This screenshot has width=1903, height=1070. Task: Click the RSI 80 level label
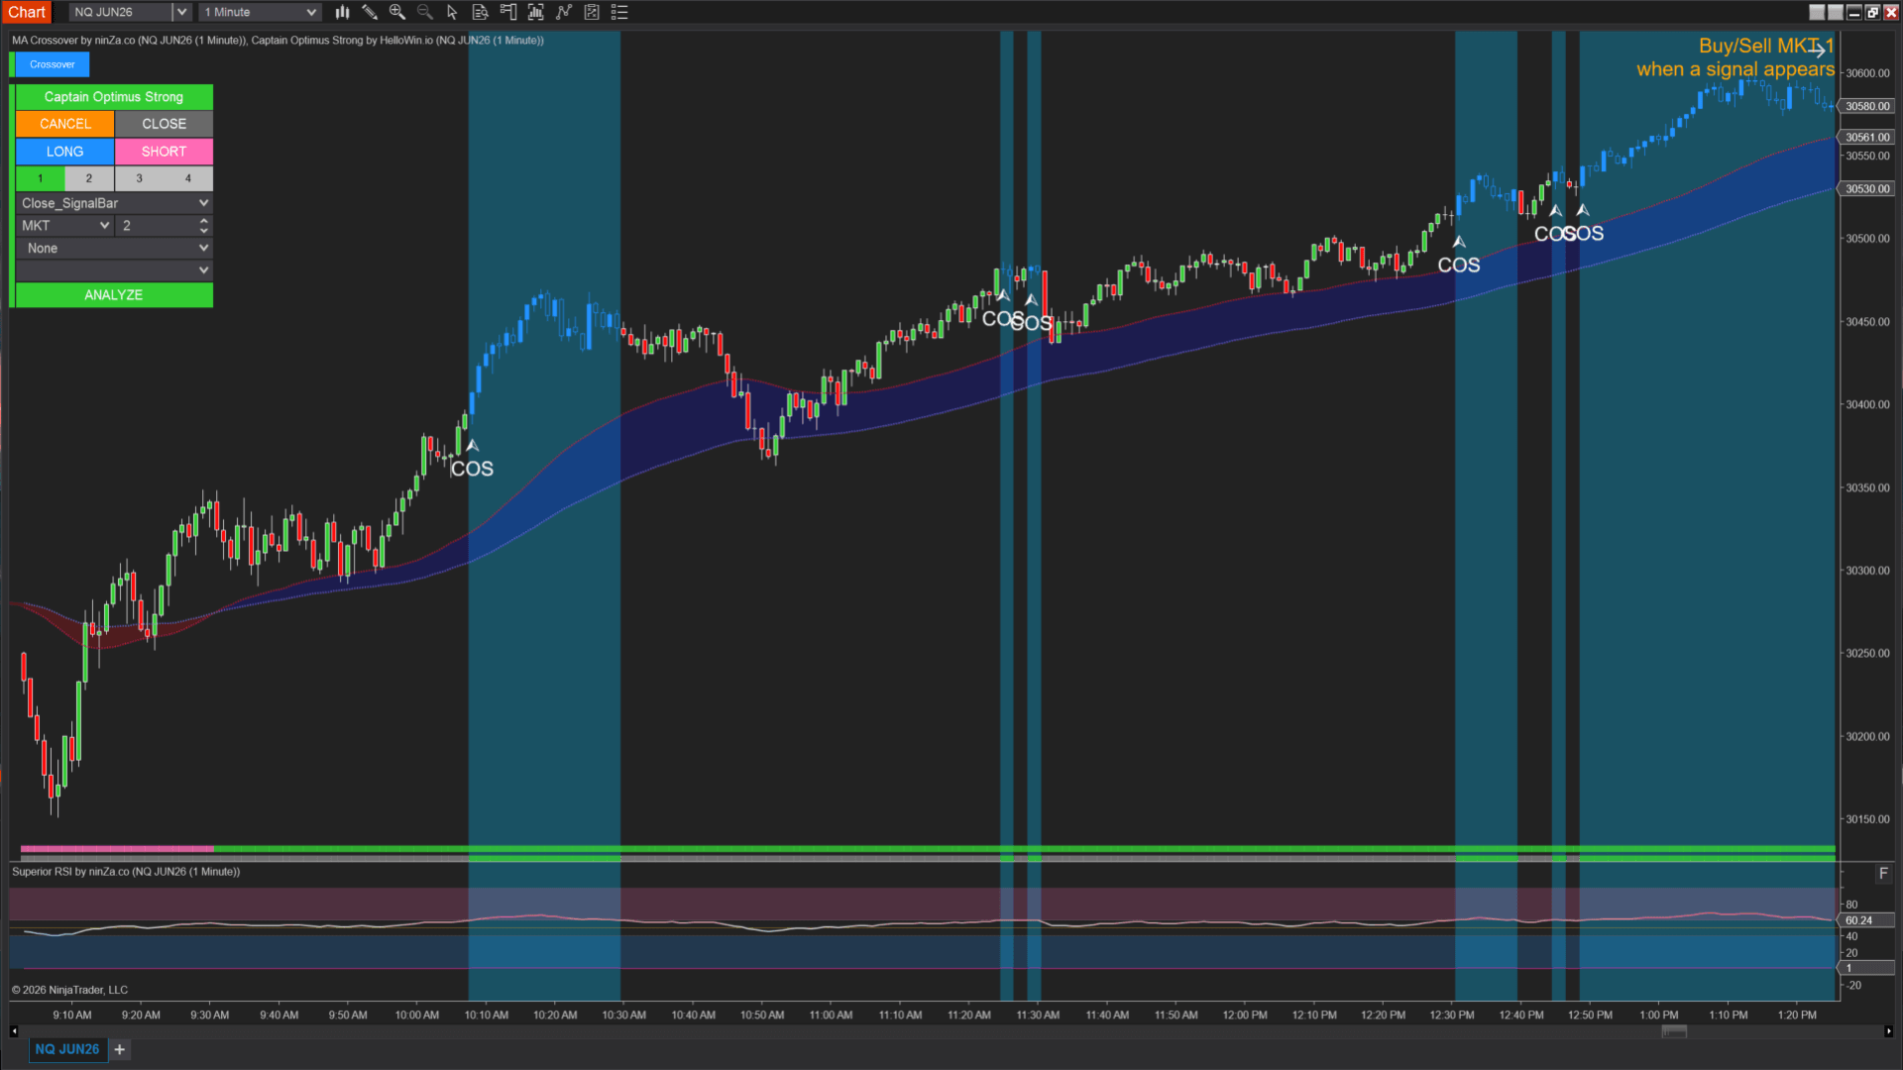tap(1851, 905)
